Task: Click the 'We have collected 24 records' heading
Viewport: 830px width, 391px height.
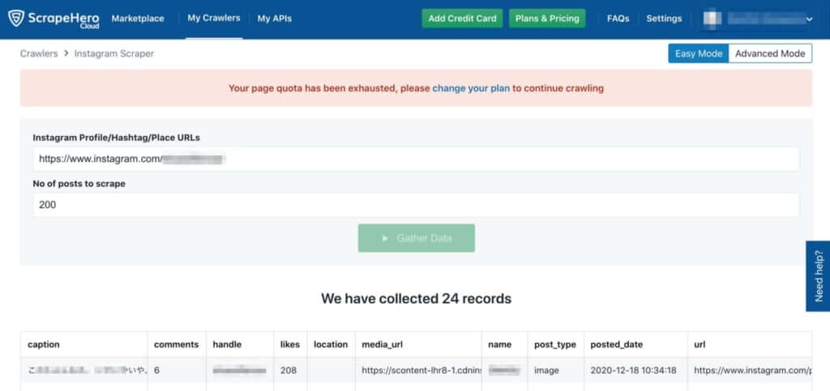Action: [x=416, y=299]
